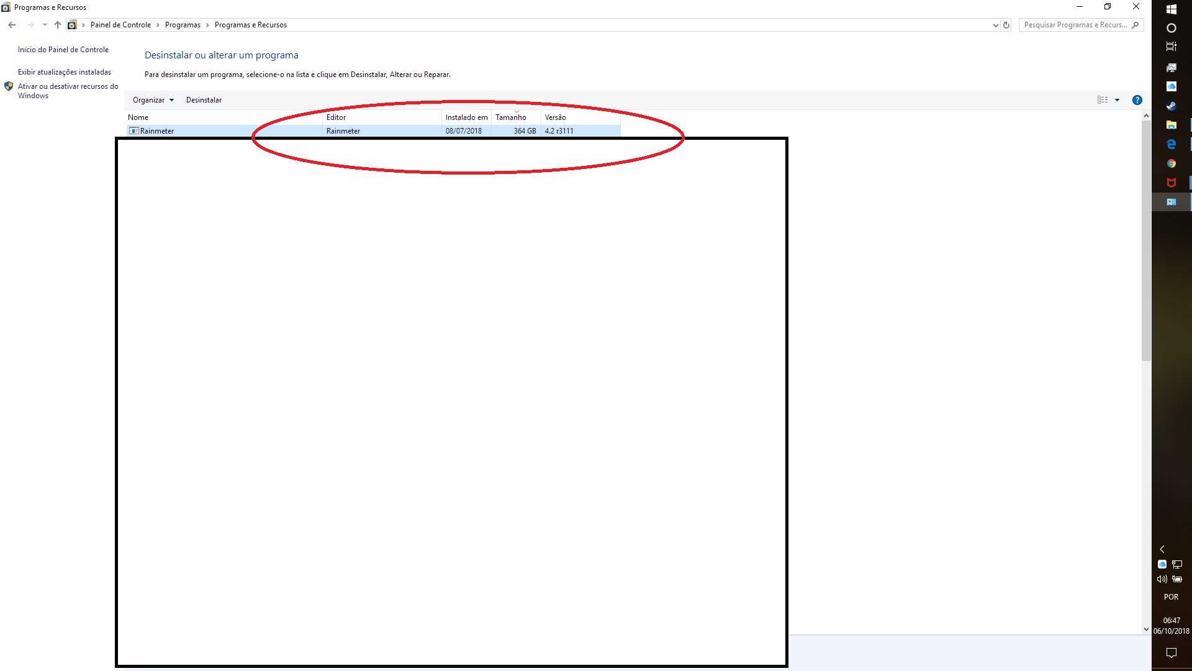Click the Desinstalar toolbar button
Image resolution: width=1192 pixels, height=671 pixels.
click(x=204, y=100)
